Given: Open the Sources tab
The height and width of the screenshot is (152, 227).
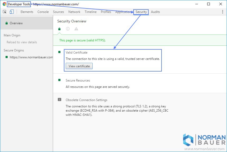Looking at the screenshot, I should click(58, 12).
